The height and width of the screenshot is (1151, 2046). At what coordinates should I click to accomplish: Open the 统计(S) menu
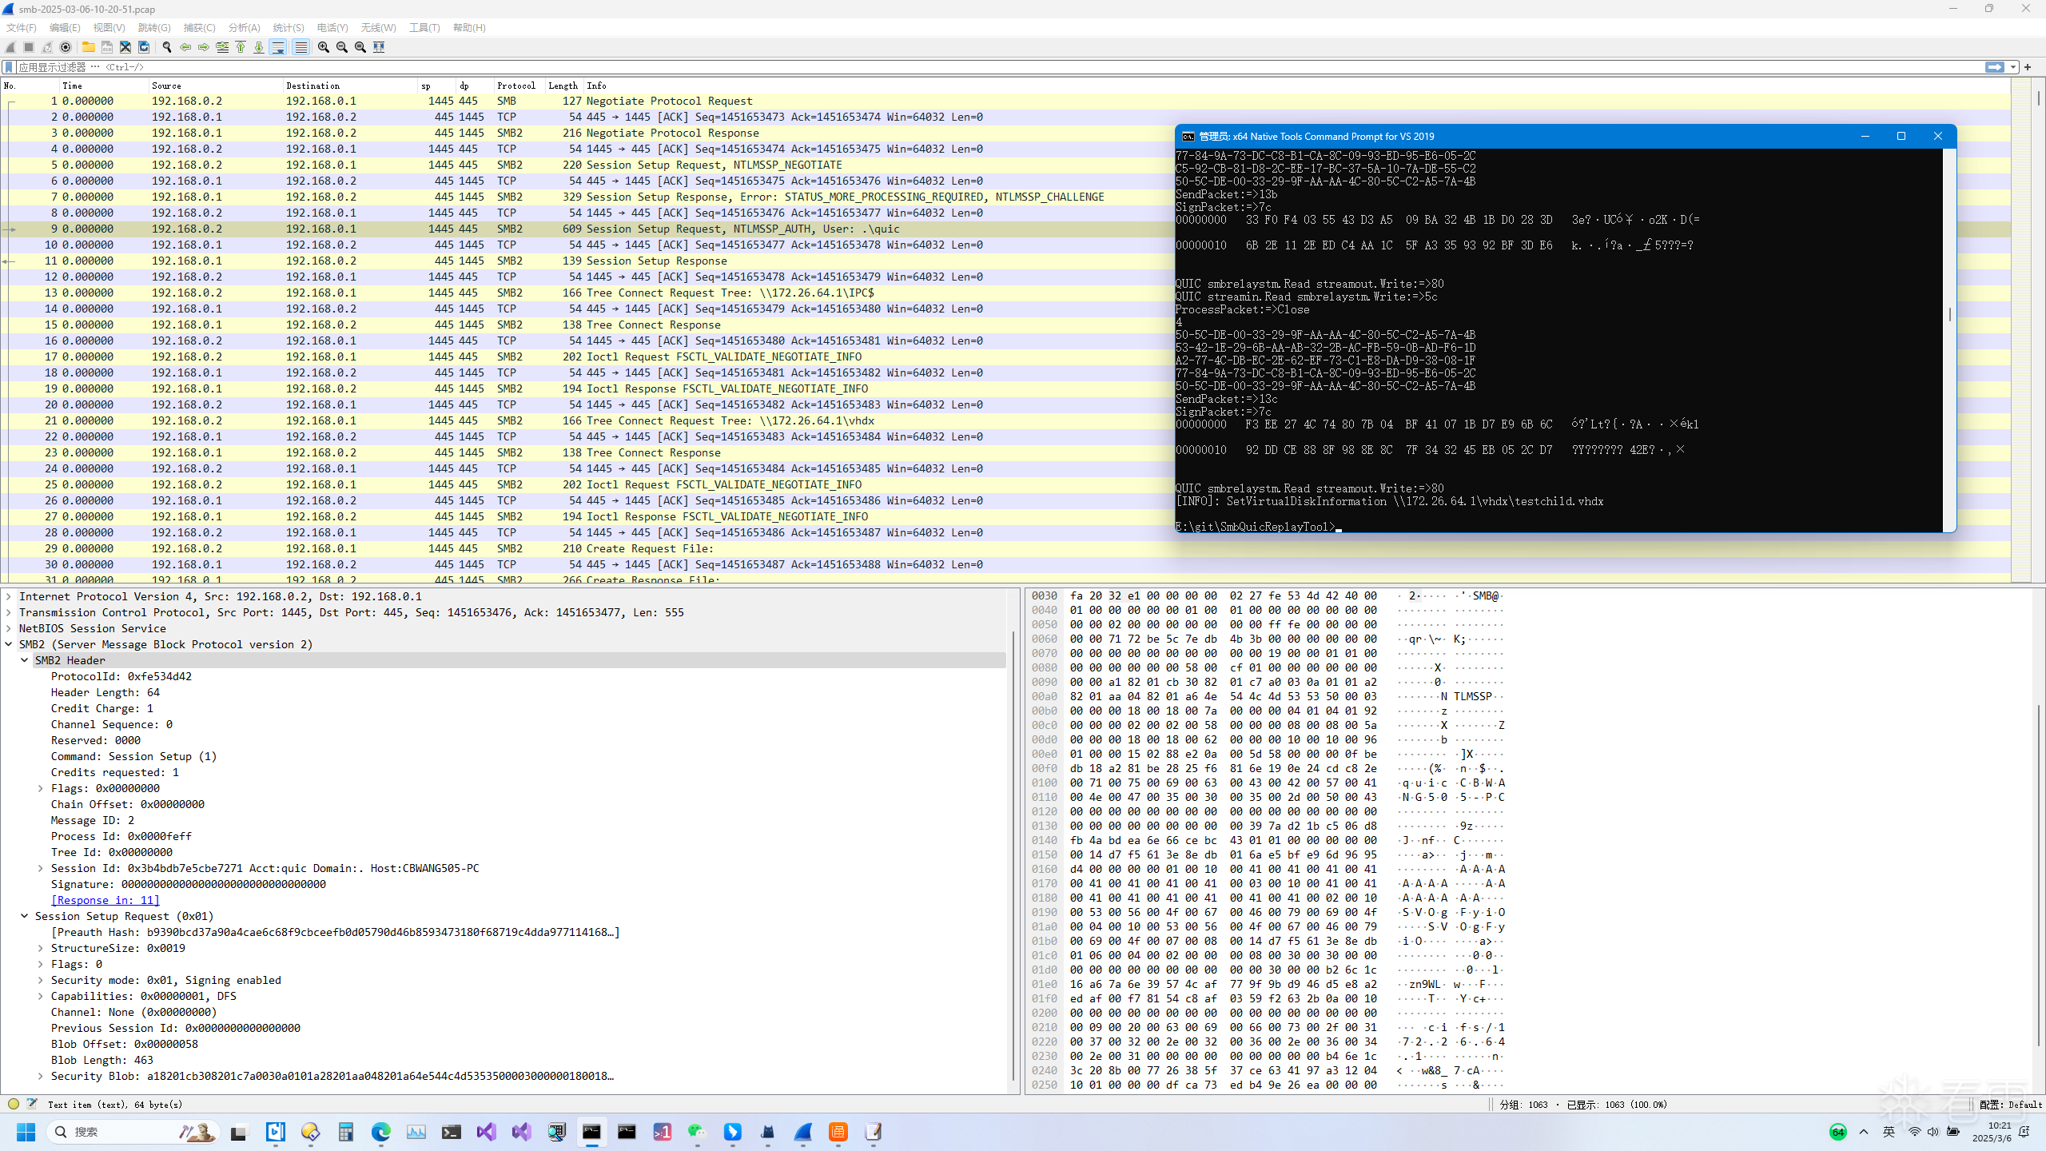coord(288,27)
